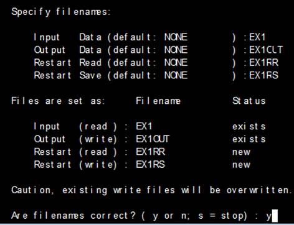Click the 'Files are set as:' label
The image size is (294, 225).
58,101
